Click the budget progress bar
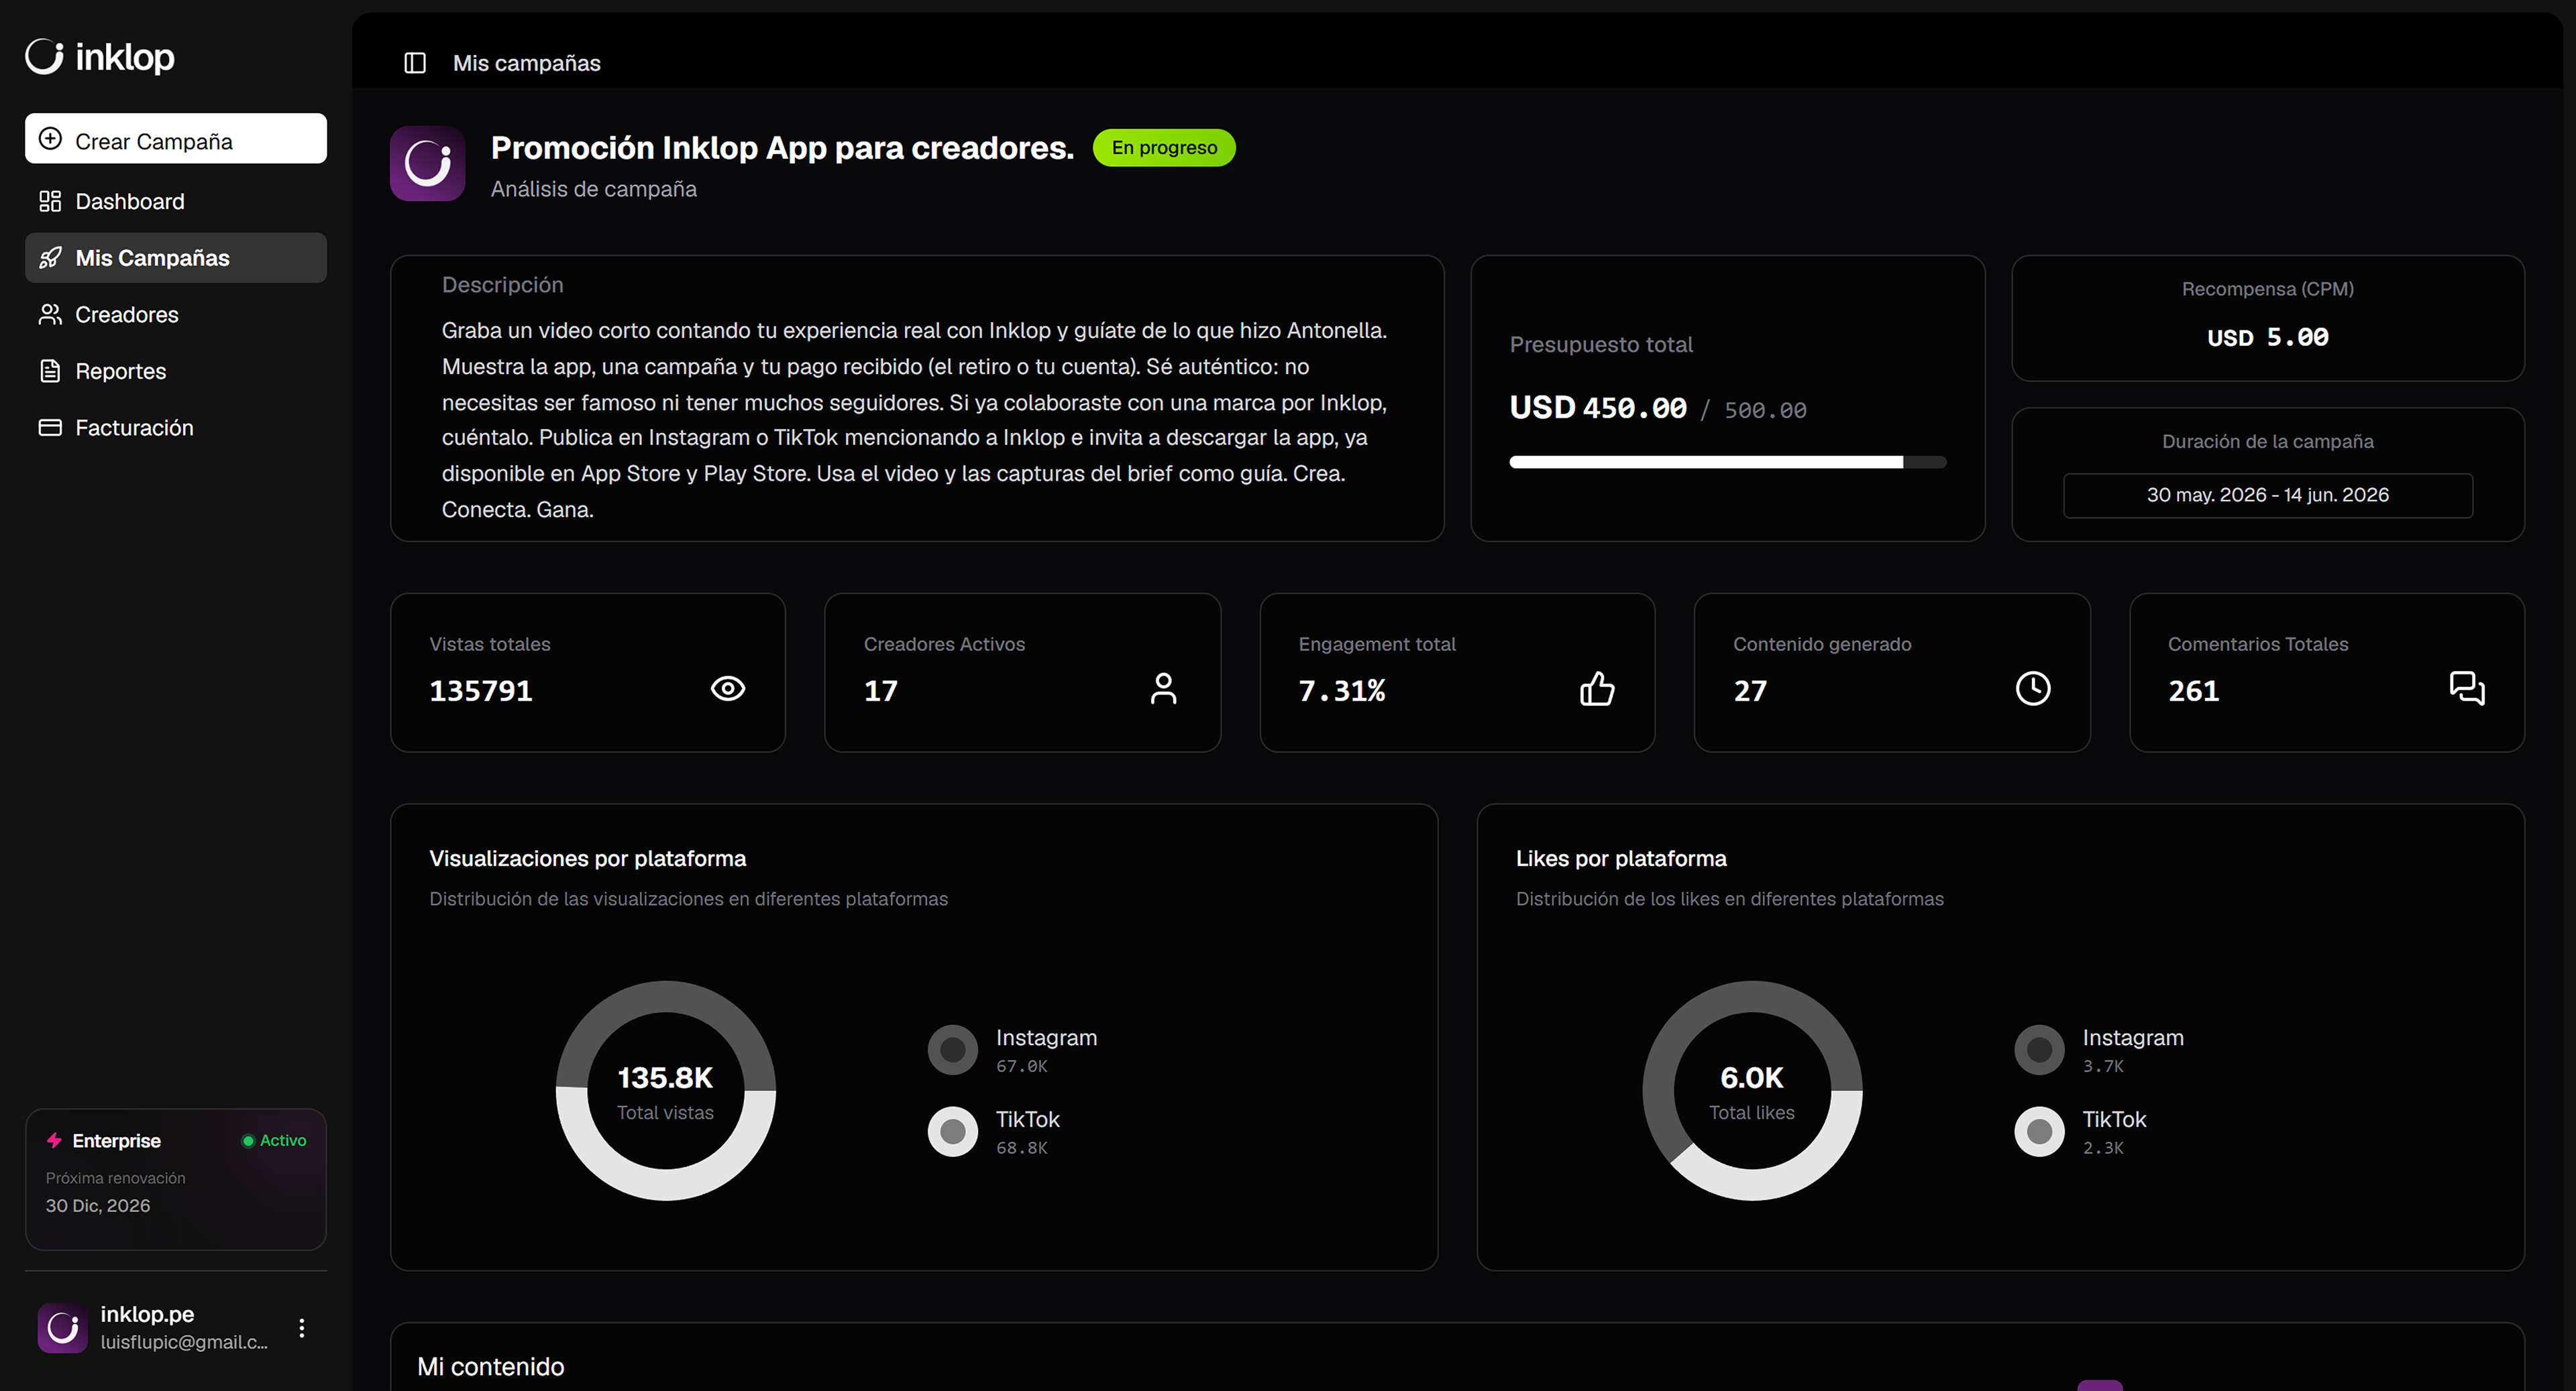Viewport: 2576px width, 1391px height. (x=1727, y=463)
